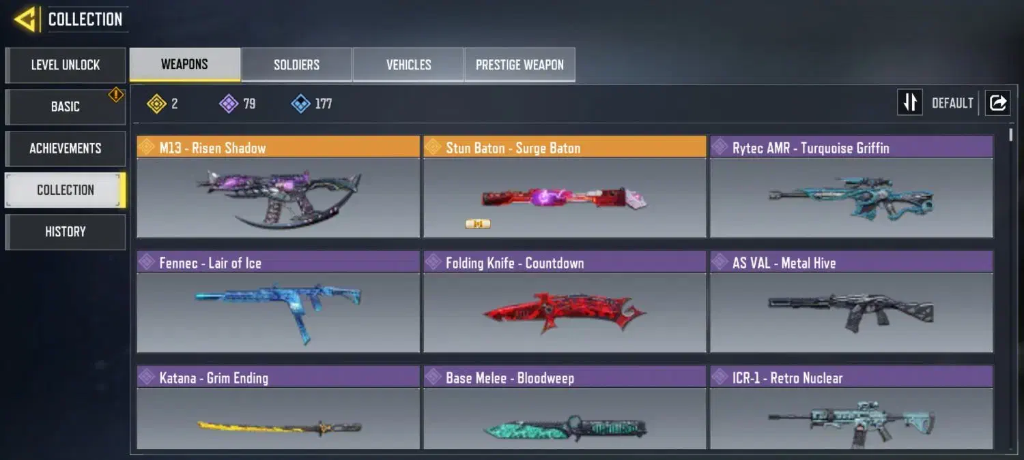The width and height of the screenshot is (1024, 460).
Task: Click the sort order arrows icon
Action: click(x=909, y=103)
